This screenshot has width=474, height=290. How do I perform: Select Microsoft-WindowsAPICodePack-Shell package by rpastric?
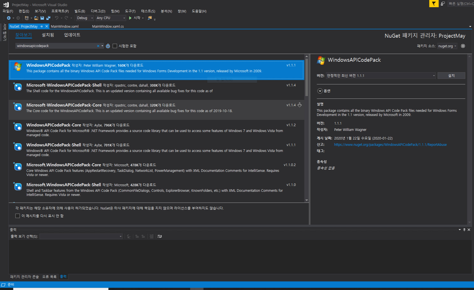click(x=157, y=90)
